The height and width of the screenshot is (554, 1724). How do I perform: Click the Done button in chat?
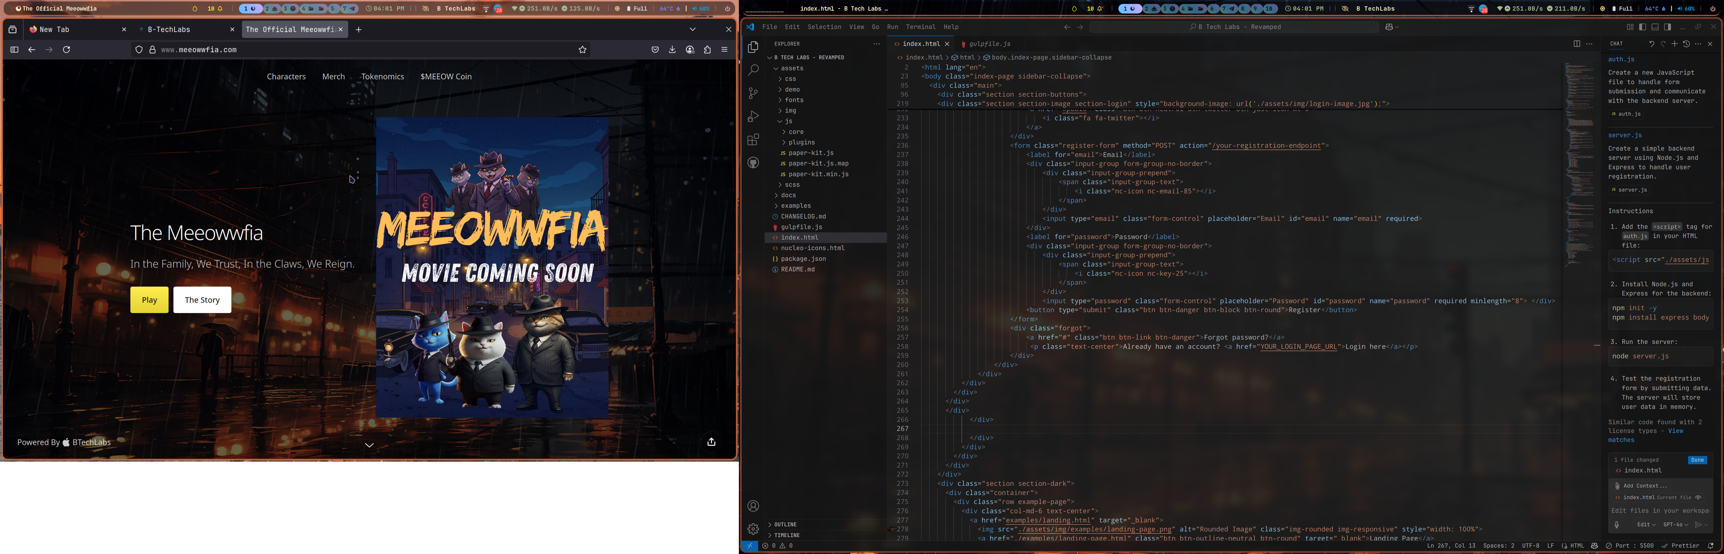pos(1697,460)
